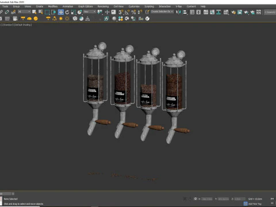This screenshot has width=276, height=207.
Task: Open the Help menu
Action: [x=203, y=6]
